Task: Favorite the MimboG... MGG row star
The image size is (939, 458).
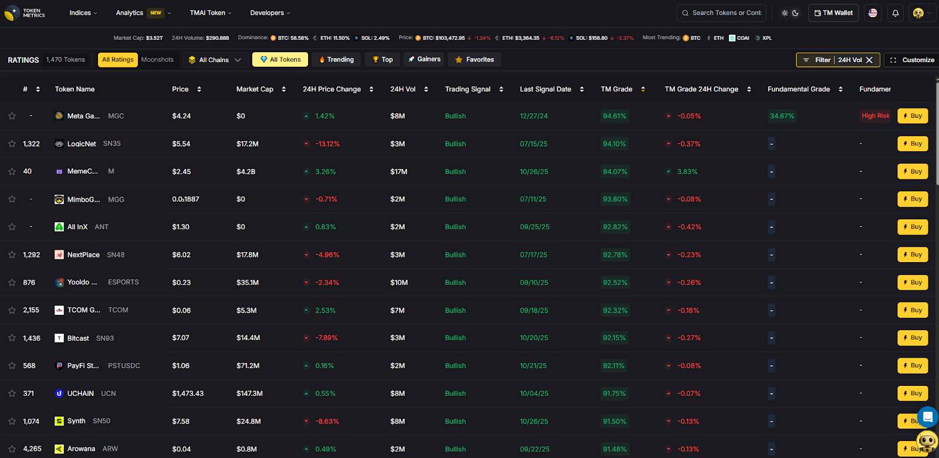Action: click(x=12, y=199)
